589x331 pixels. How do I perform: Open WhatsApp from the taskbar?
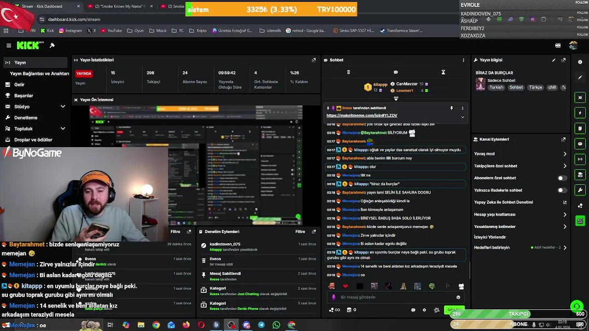[276, 325]
